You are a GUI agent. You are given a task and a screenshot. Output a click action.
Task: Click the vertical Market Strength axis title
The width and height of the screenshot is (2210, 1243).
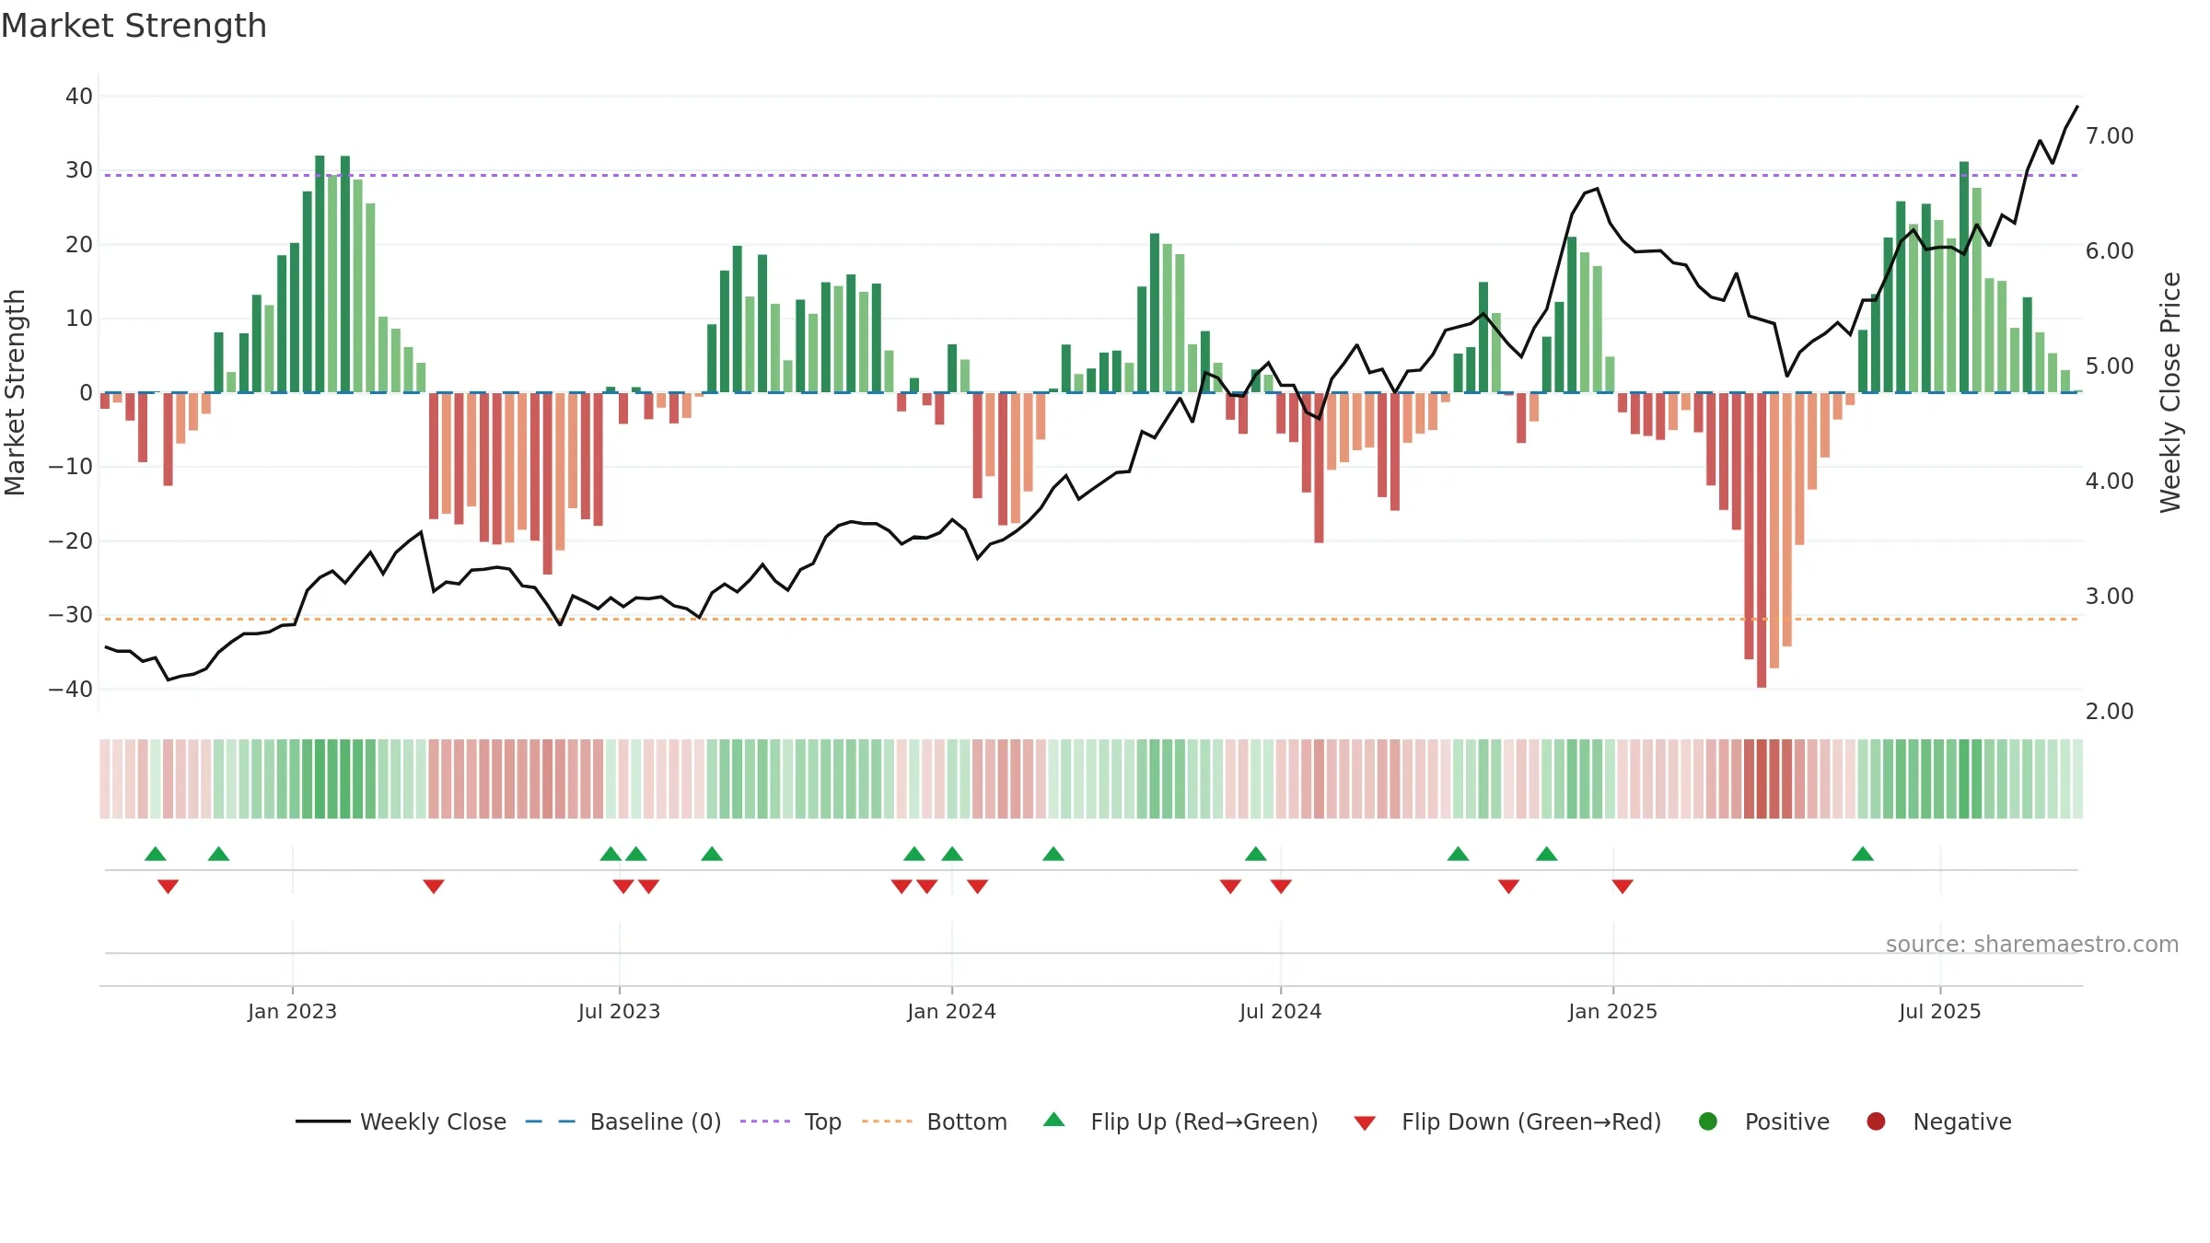point(15,392)
